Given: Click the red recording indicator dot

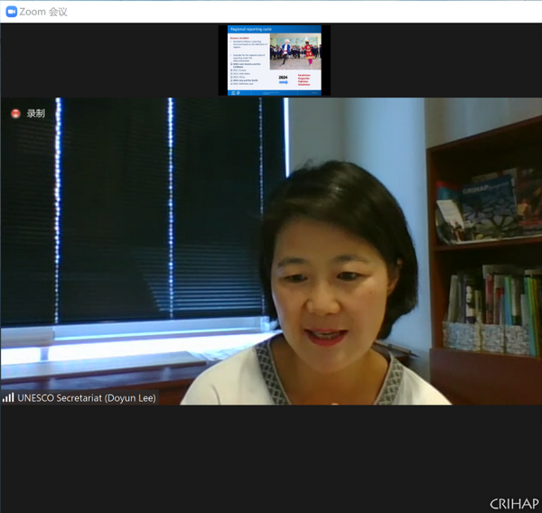Looking at the screenshot, I should [14, 113].
